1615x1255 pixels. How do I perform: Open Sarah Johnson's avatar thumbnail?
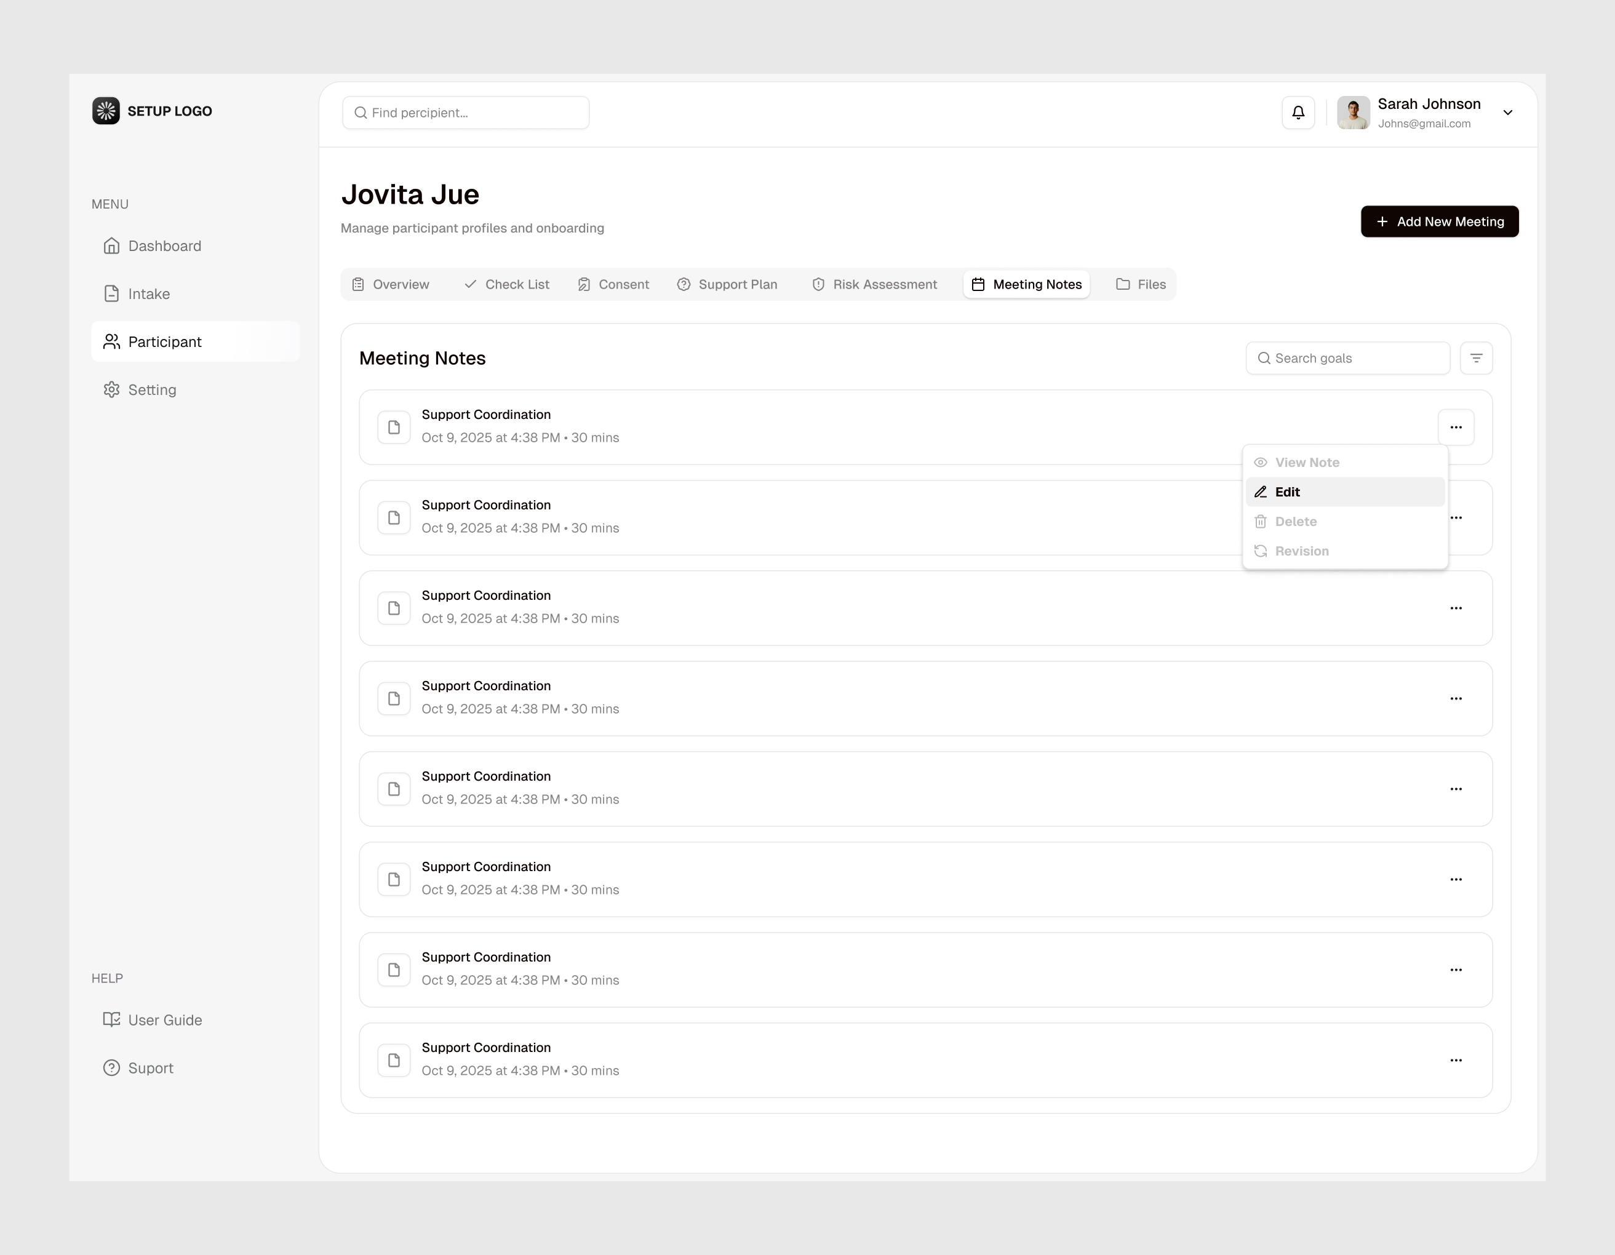coord(1354,113)
